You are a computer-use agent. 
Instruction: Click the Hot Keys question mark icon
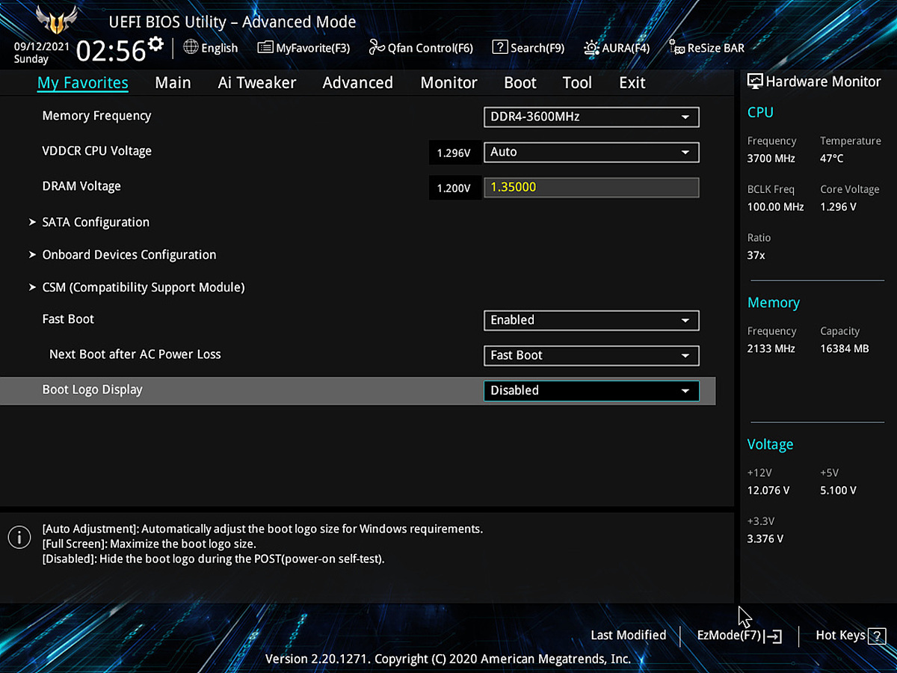pos(876,636)
